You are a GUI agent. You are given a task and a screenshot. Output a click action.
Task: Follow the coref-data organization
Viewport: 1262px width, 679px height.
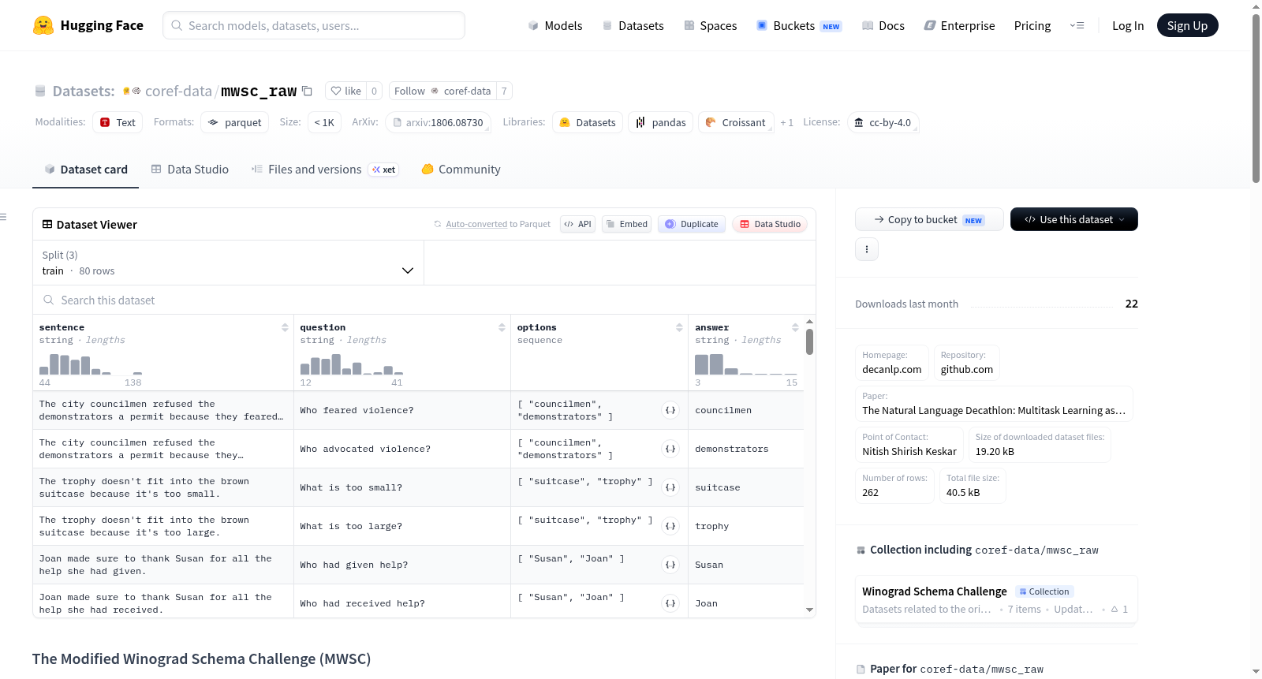tap(442, 91)
